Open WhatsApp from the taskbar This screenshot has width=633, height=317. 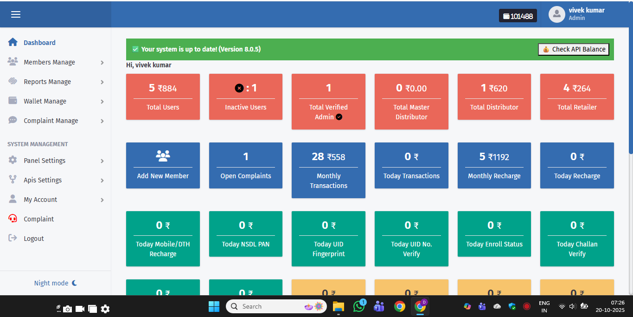pyautogui.click(x=359, y=306)
